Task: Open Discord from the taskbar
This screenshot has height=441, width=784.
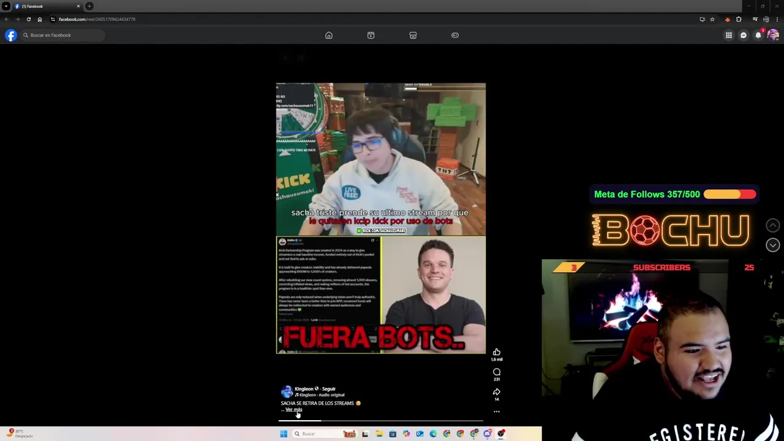Action: (x=488, y=434)
